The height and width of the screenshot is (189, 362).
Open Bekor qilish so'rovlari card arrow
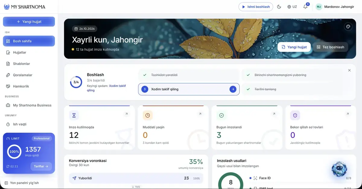coord(348,114)
